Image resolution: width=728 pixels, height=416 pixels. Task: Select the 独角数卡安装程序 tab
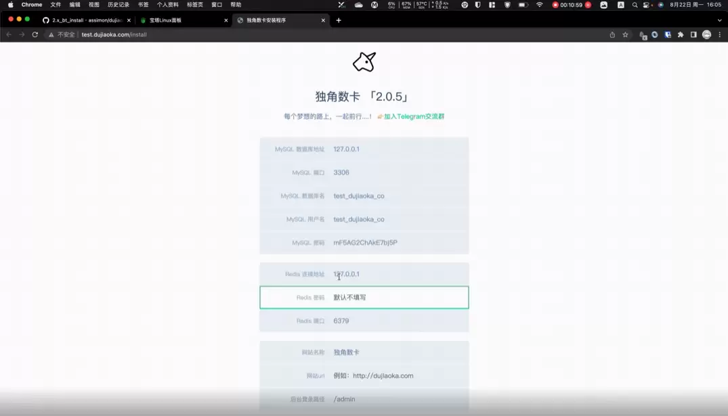[x=280, y=20]
